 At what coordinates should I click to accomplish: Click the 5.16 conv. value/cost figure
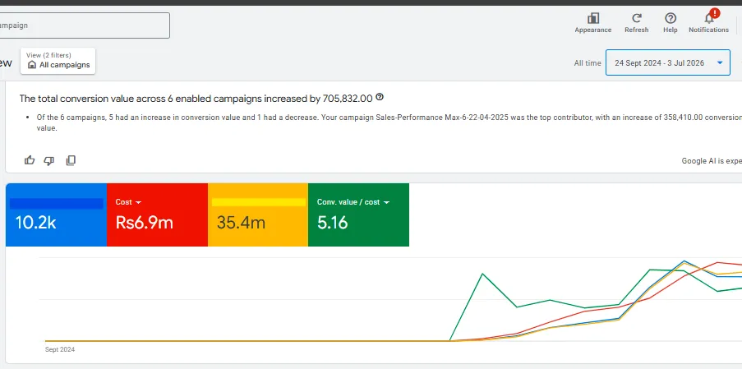point(332,223)
